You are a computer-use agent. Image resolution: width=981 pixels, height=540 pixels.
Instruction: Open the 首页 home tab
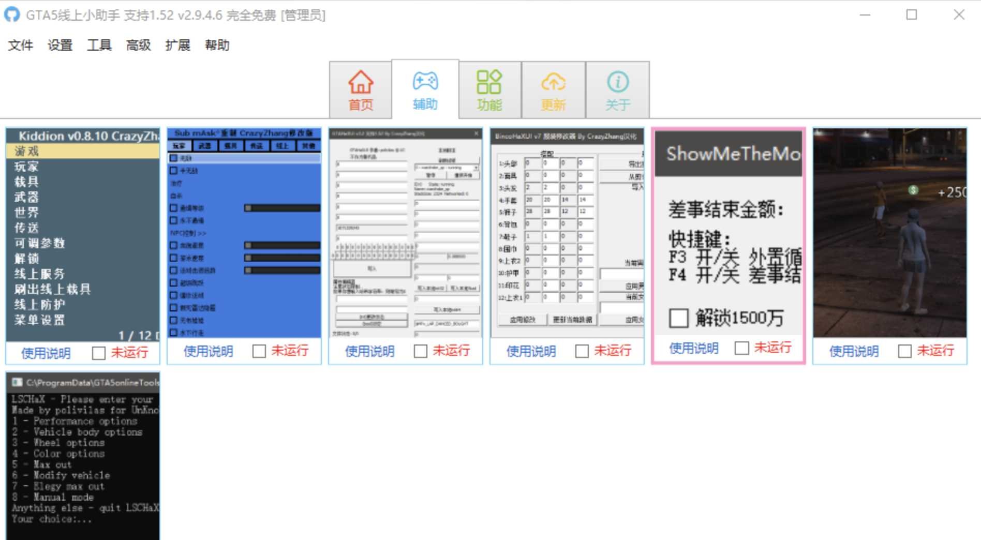coord(361,90)
